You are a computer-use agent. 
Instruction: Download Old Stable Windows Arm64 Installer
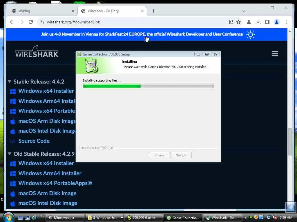pos(50,173)
